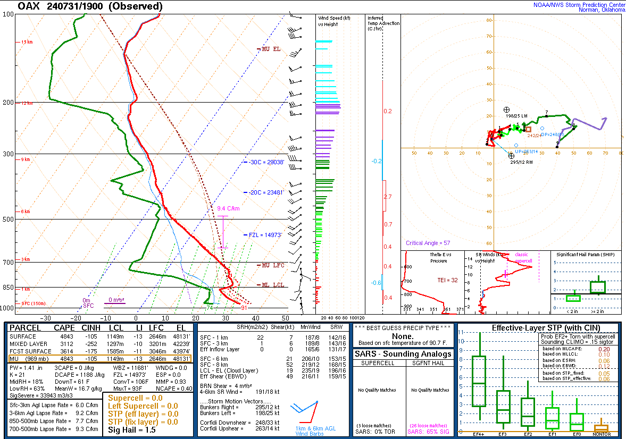Click the 'Bunkers Right = 295/12 kt' line

click(x=239, y=408)
